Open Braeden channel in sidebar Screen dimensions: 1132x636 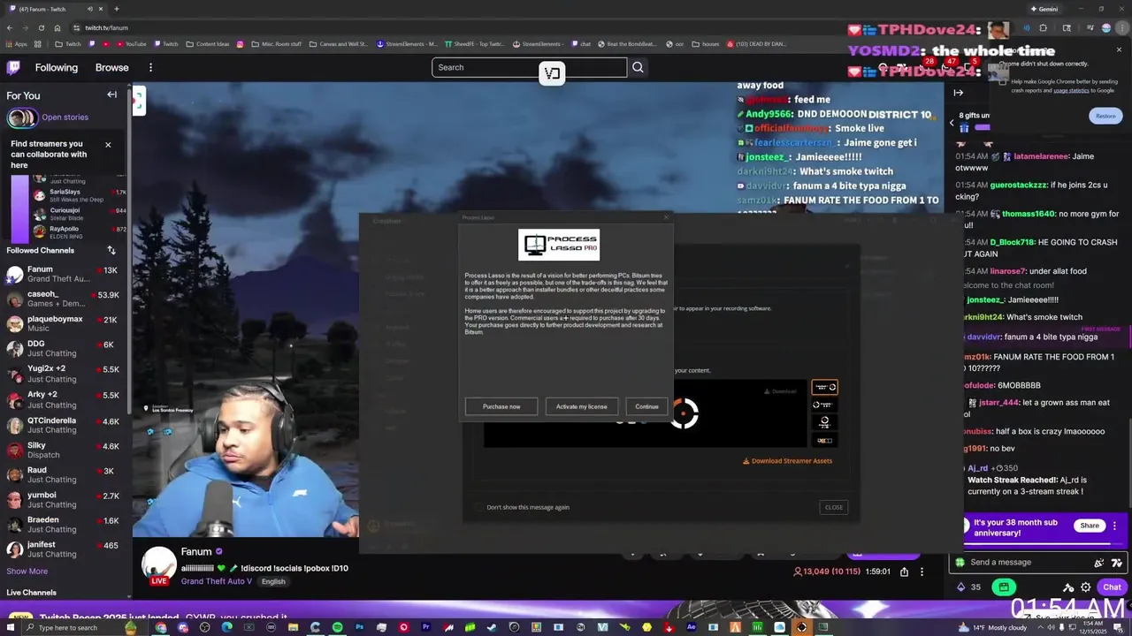65,525
